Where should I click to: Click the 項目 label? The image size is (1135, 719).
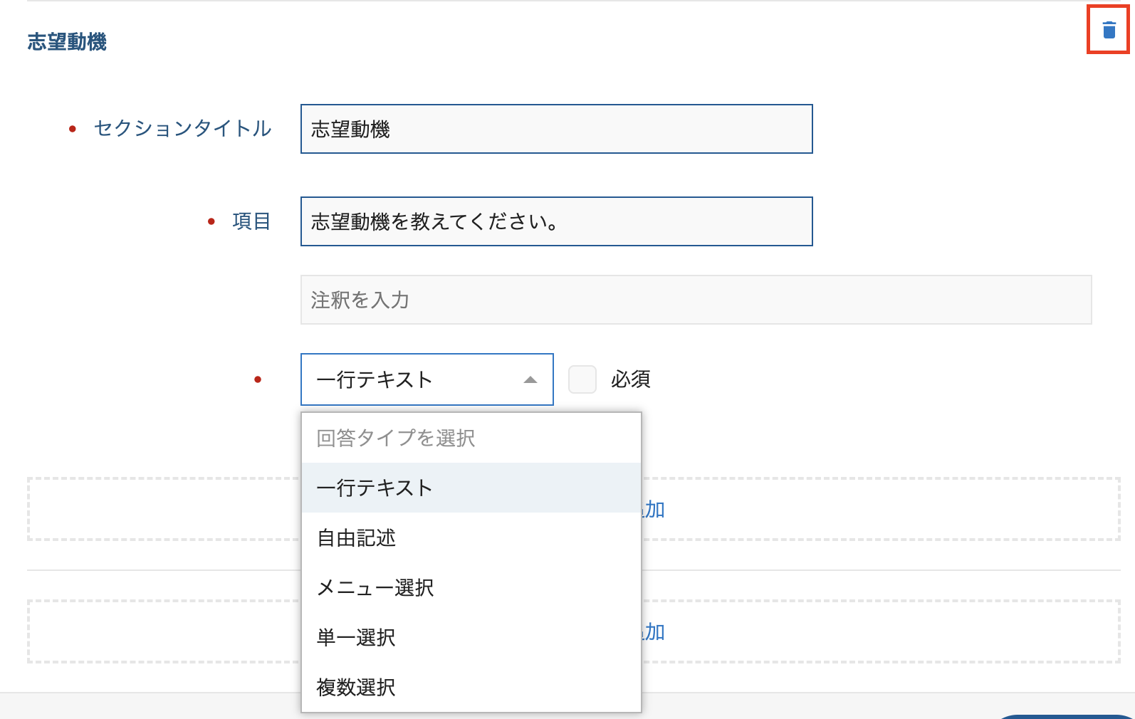tap(251, 221)
